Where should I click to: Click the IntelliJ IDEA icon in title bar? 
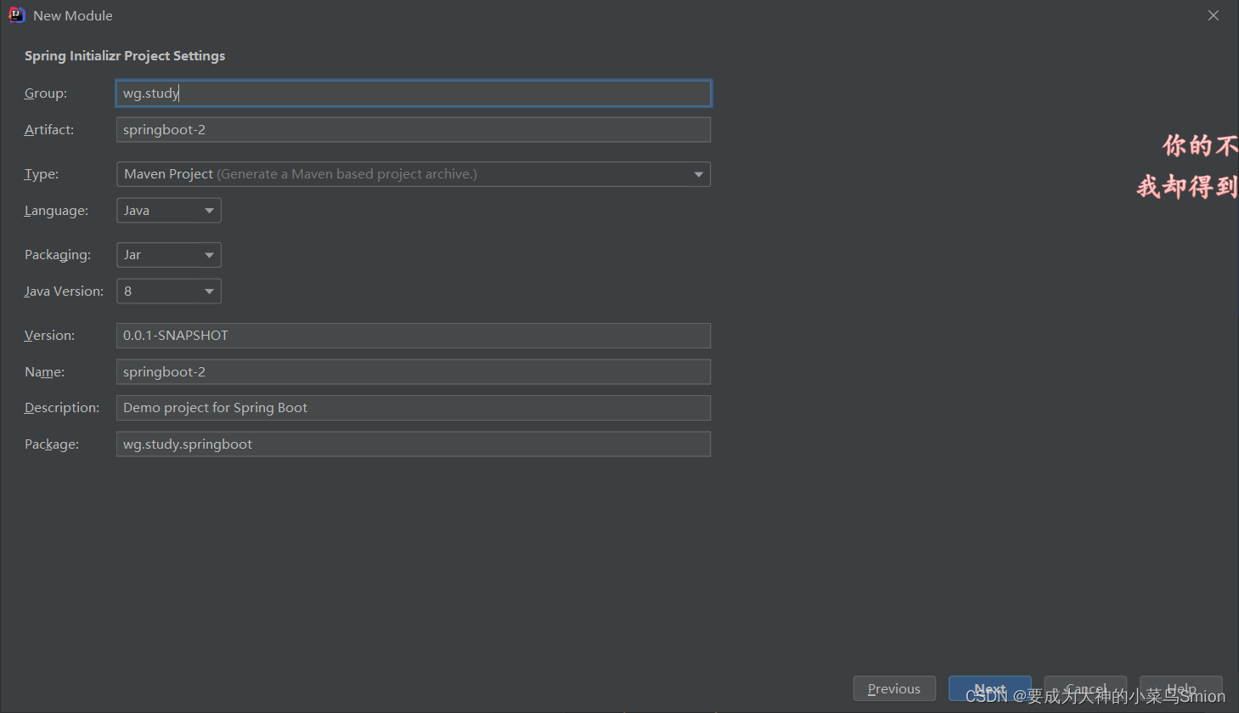tap(16, 15)
